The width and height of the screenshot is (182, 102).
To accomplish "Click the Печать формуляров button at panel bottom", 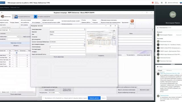I will [16, 94].
